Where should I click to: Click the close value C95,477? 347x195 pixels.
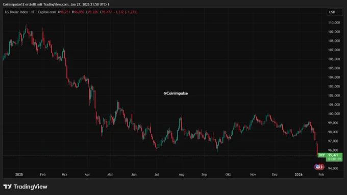pyautogui.click(x=106, y=12)
